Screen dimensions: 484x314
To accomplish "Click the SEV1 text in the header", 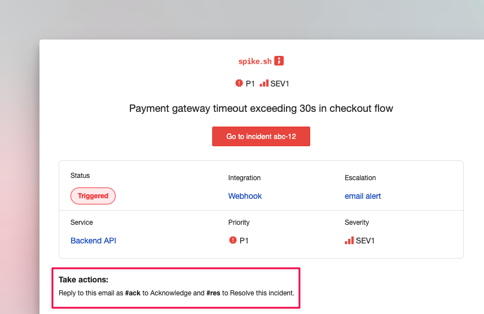I will (280, 84).
